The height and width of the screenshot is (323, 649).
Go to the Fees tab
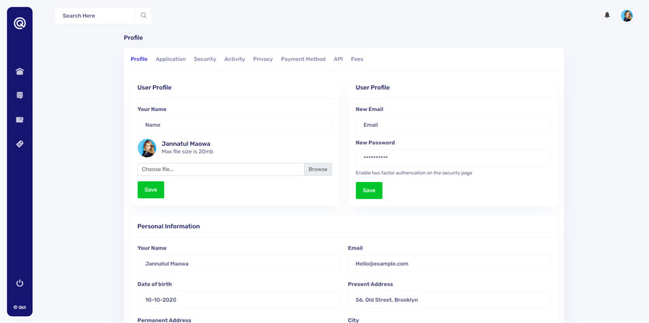point(357,59)
